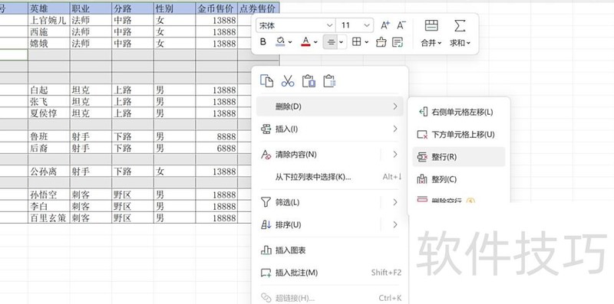The height and width of the screenshot is (304, 614).
Task: Apply fill color from mini toolbar
Action: tap(280, 42)
